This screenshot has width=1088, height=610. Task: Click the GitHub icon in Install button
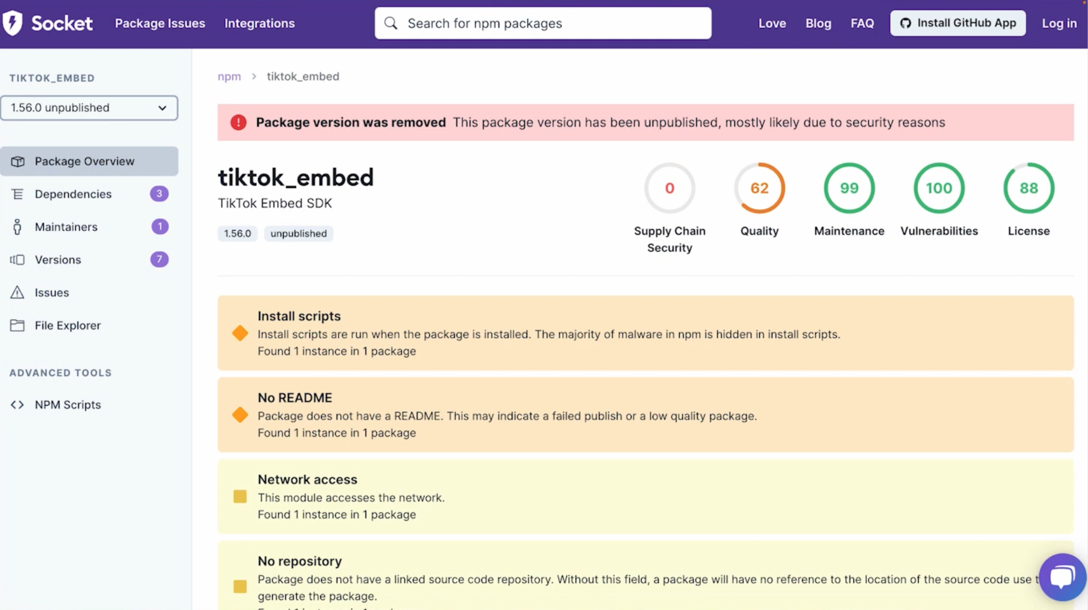tap(905, 23)
